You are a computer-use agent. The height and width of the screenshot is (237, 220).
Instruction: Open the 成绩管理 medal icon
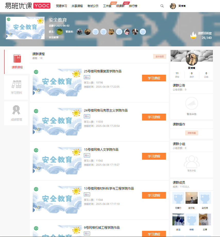[16, 110]
